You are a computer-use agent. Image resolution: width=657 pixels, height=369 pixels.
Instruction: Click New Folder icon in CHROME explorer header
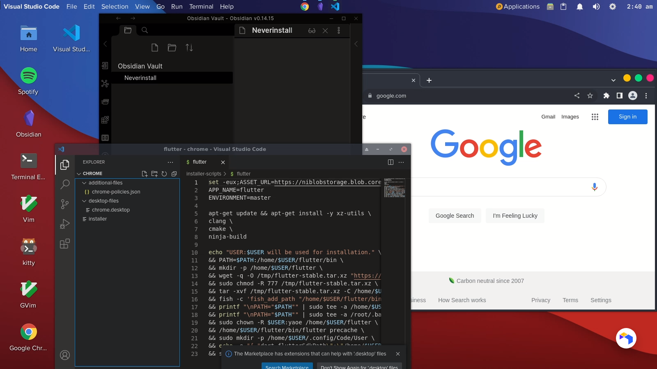coord(154,174)
